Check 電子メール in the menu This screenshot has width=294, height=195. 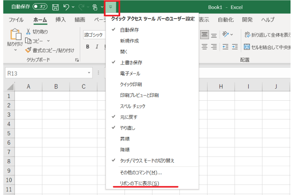pos(152,74)
